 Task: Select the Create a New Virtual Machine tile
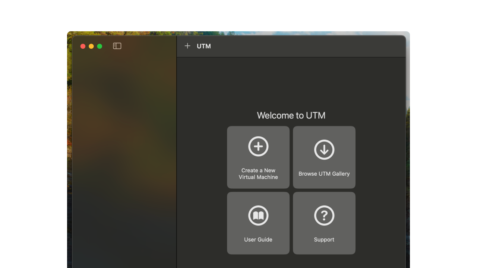[258, 157]
